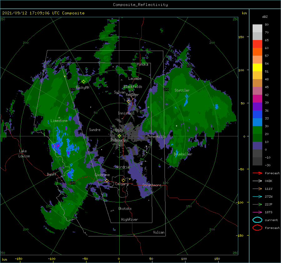Click the 20 dBZ green color swatch
The width and height of the screenshot is (281, 263).
(x=257, y=130)
